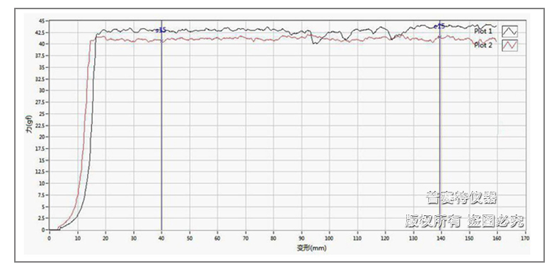Select the s15 vertical cursor line
This screenshot has height=269, width=559.
(161, 132)
